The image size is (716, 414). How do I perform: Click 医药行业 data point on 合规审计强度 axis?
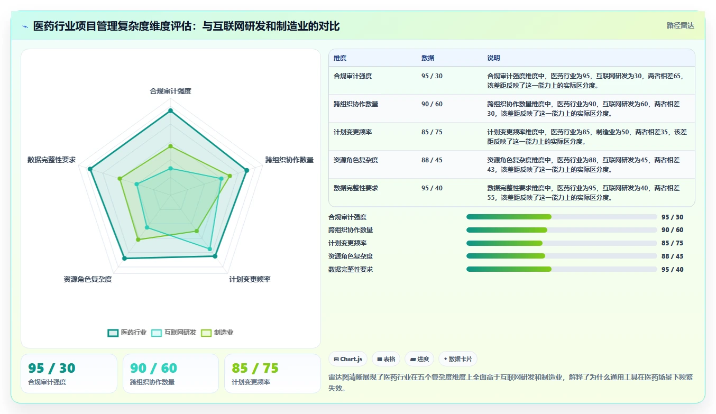[170, 111]
